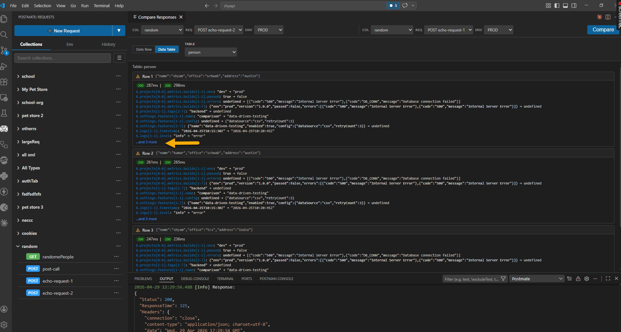Open the left ENV PROD dropdown
Image resolution: width=621 pixels, height=332 pixels.
point(269,30)
